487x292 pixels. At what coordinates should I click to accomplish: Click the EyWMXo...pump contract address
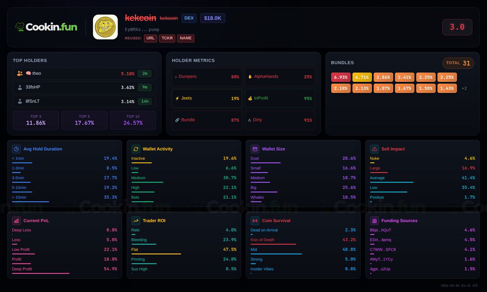(142, 30)
